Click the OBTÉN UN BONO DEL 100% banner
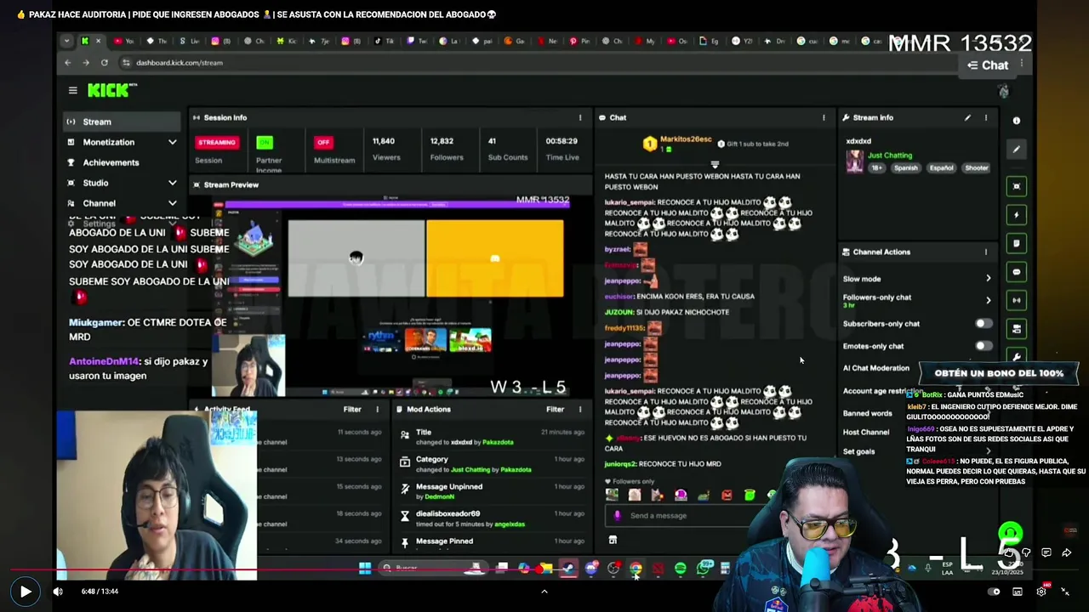Viewport: 1089px width, 612px height. click(x=999, y=373)
